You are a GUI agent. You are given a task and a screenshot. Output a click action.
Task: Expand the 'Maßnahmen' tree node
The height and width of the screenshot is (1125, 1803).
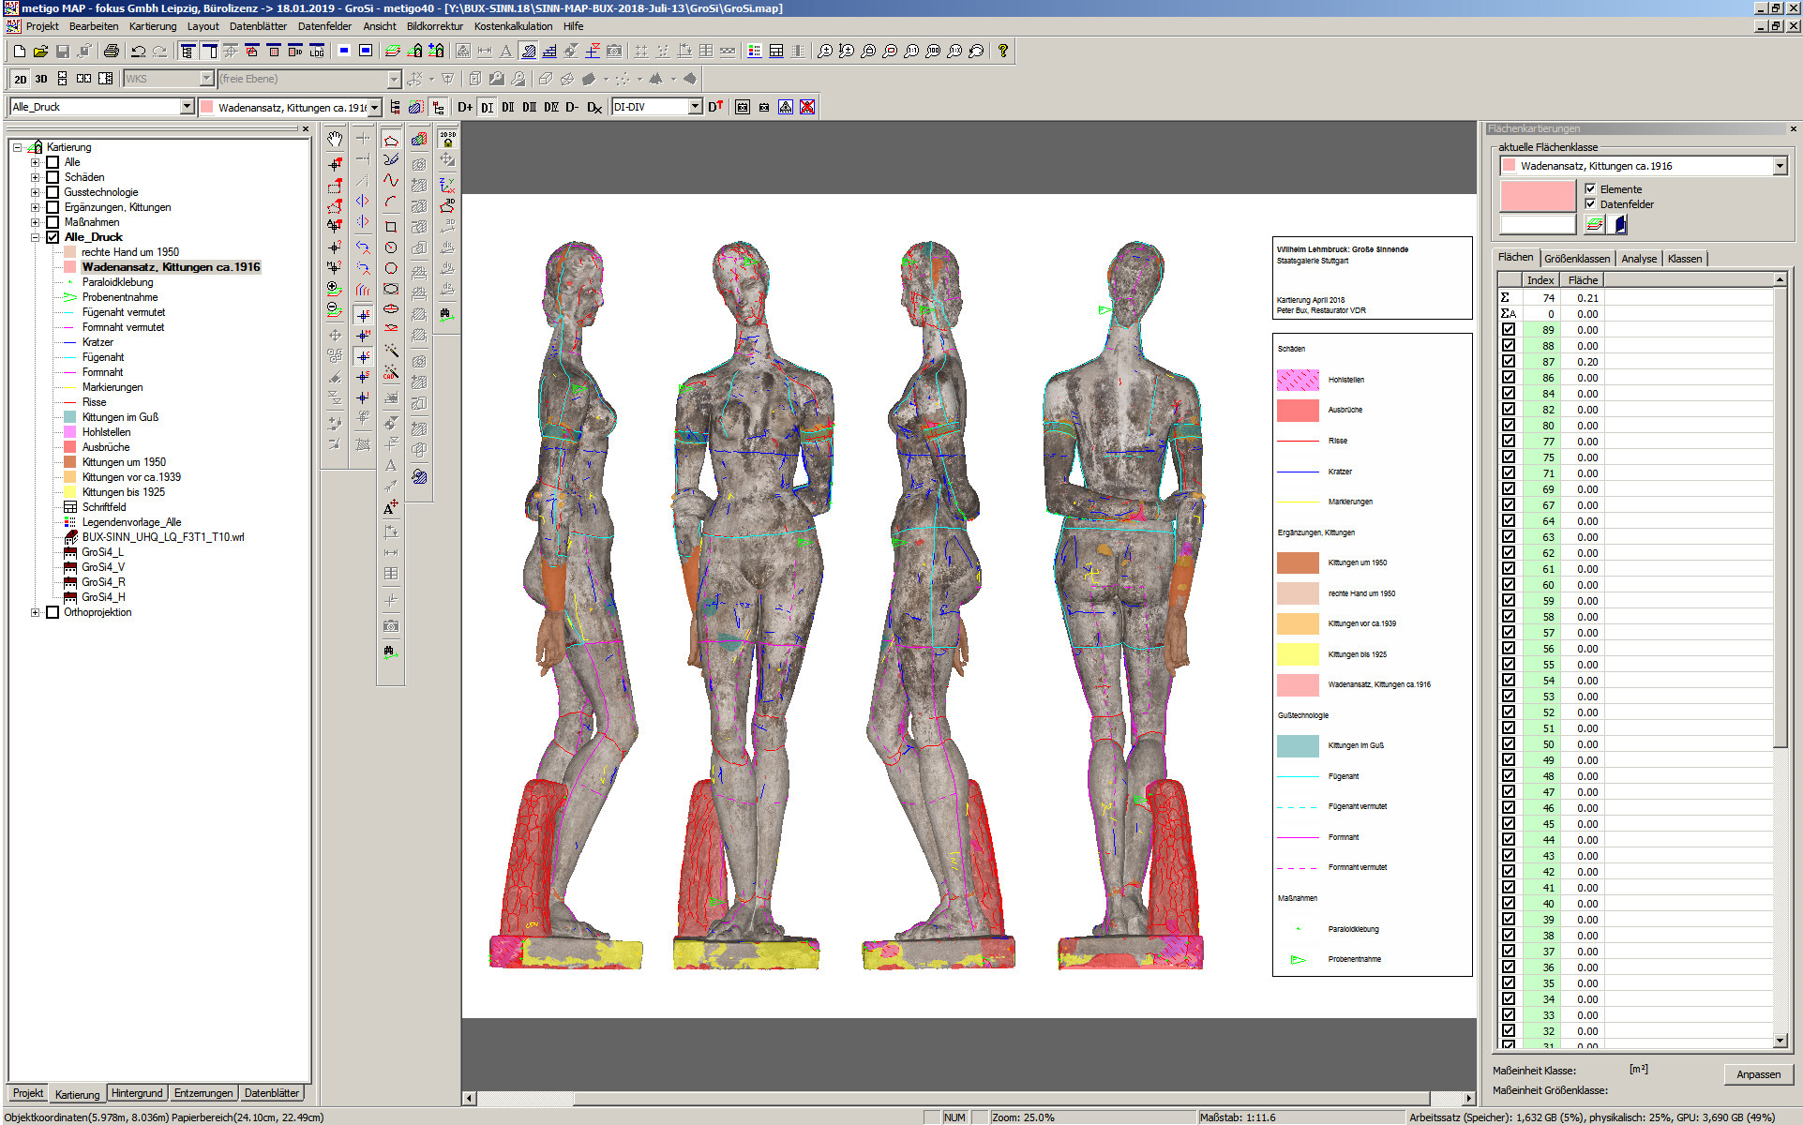coord(35,222)
